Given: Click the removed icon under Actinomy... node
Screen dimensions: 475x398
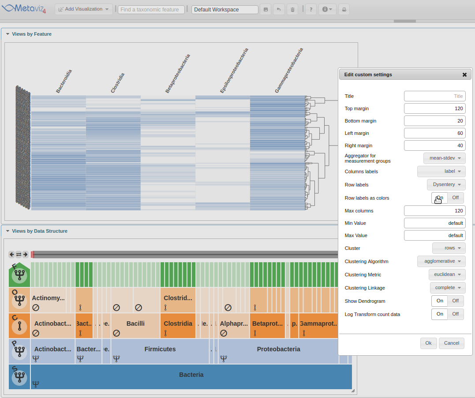Looking at the screenshot, I should click(x=36, y=308).
